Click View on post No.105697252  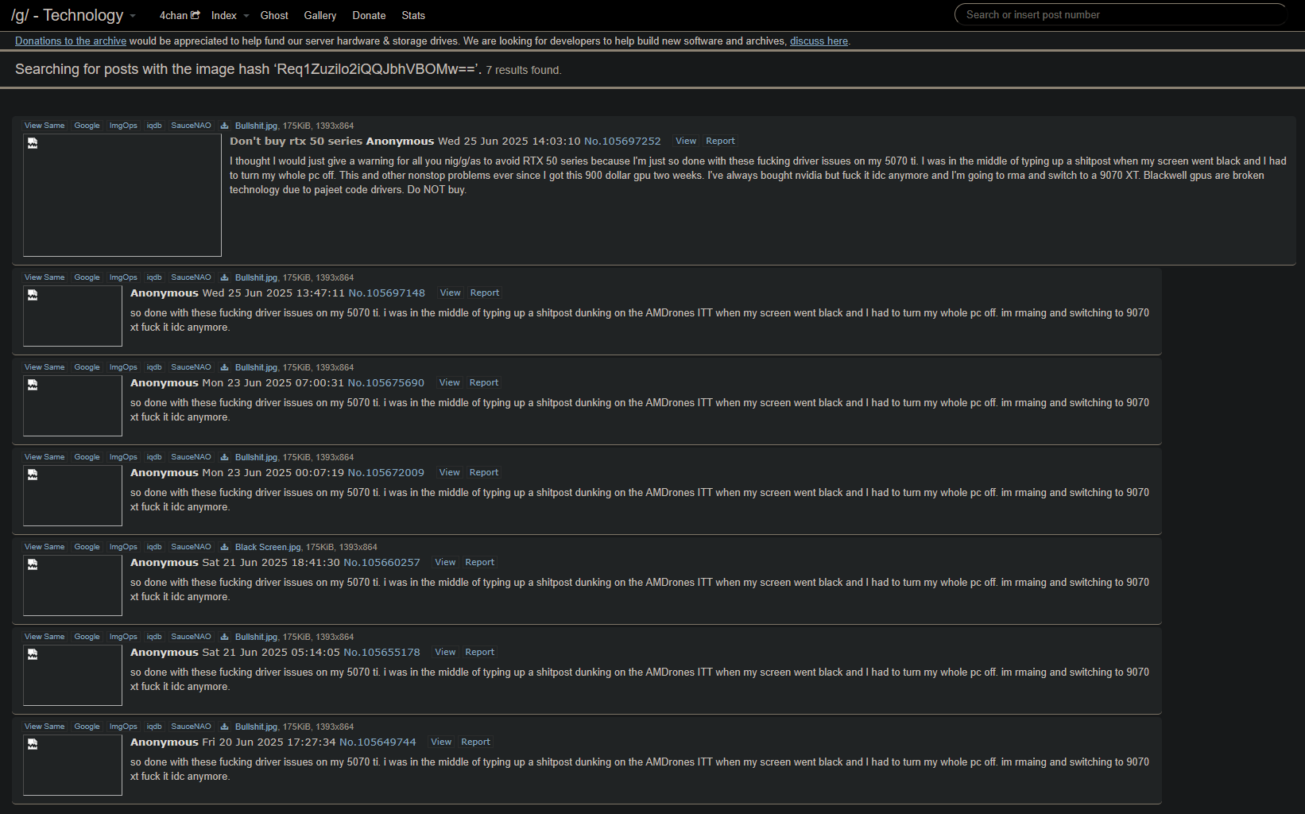click(686, 141)
